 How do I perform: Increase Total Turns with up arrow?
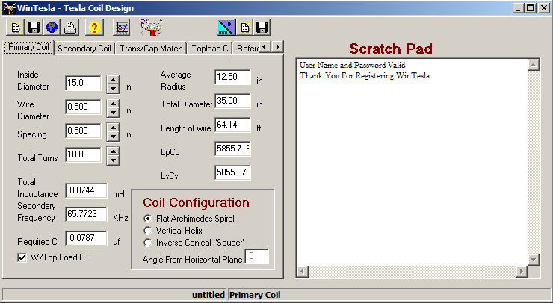pyautogui.click(x=113, y=151)
